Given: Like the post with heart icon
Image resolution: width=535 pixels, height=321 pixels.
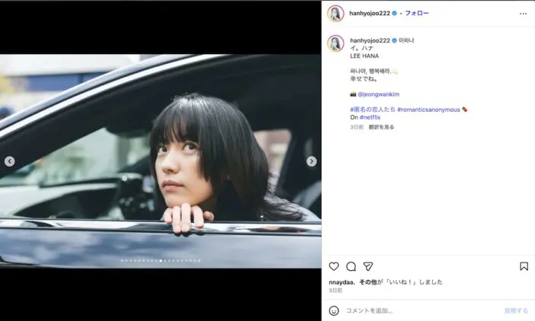Looking at the screenshot, I should point(334,266).
